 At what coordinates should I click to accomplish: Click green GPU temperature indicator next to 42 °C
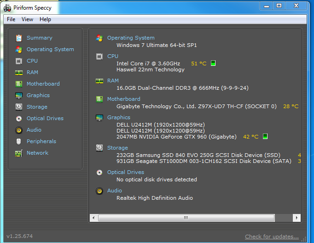pyautogui.click(x=265, y=136)
